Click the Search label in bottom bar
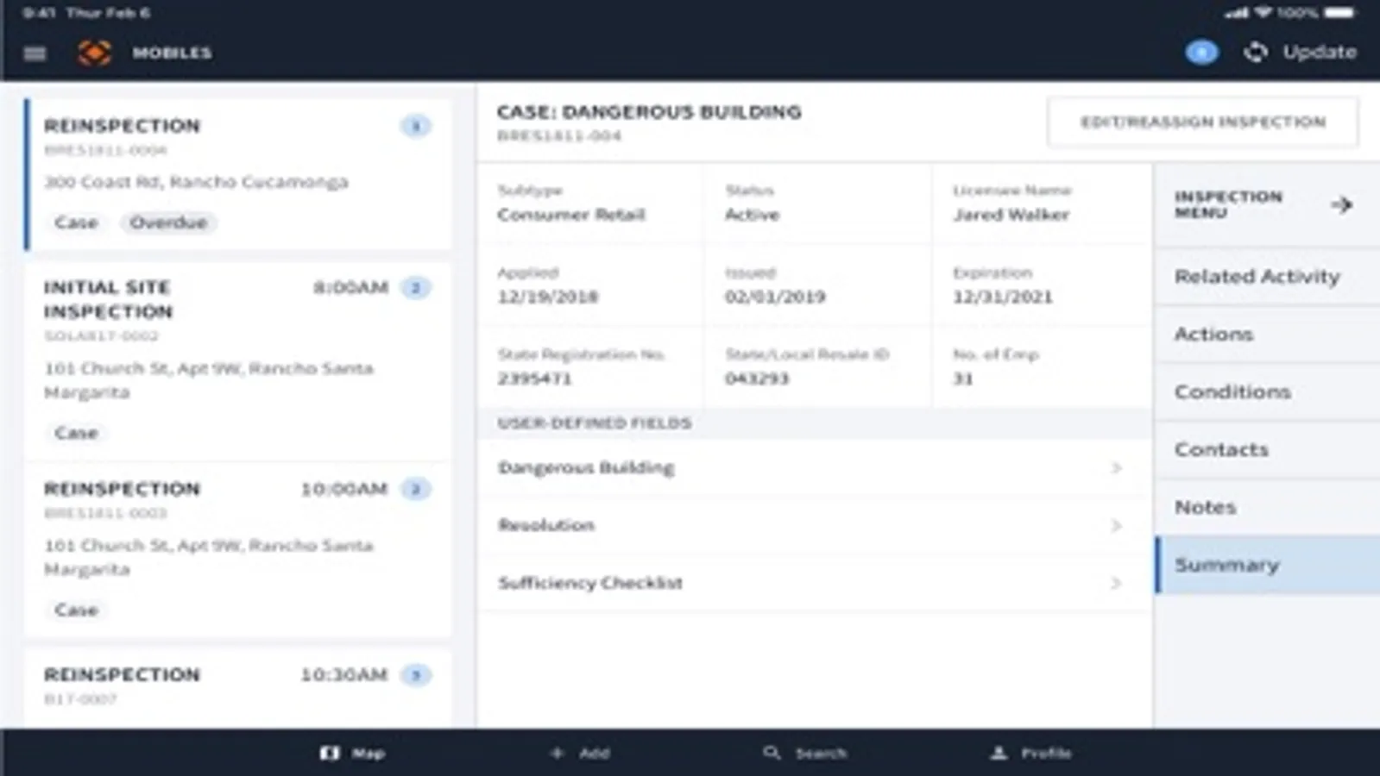Screen dimensions: 1380x776 (821, 754)
